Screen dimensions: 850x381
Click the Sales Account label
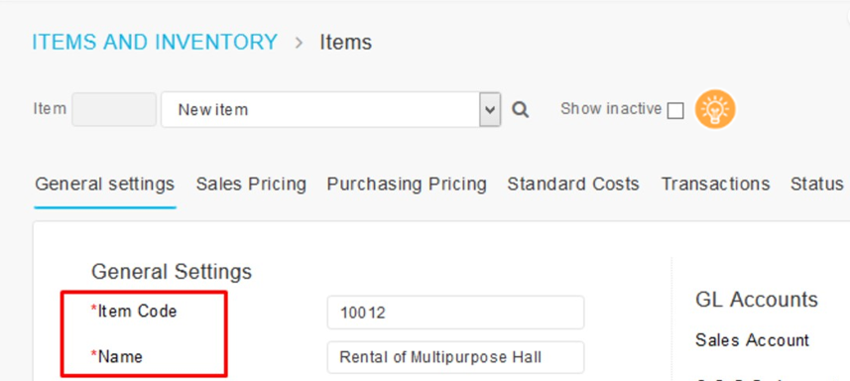pos(752,340)
